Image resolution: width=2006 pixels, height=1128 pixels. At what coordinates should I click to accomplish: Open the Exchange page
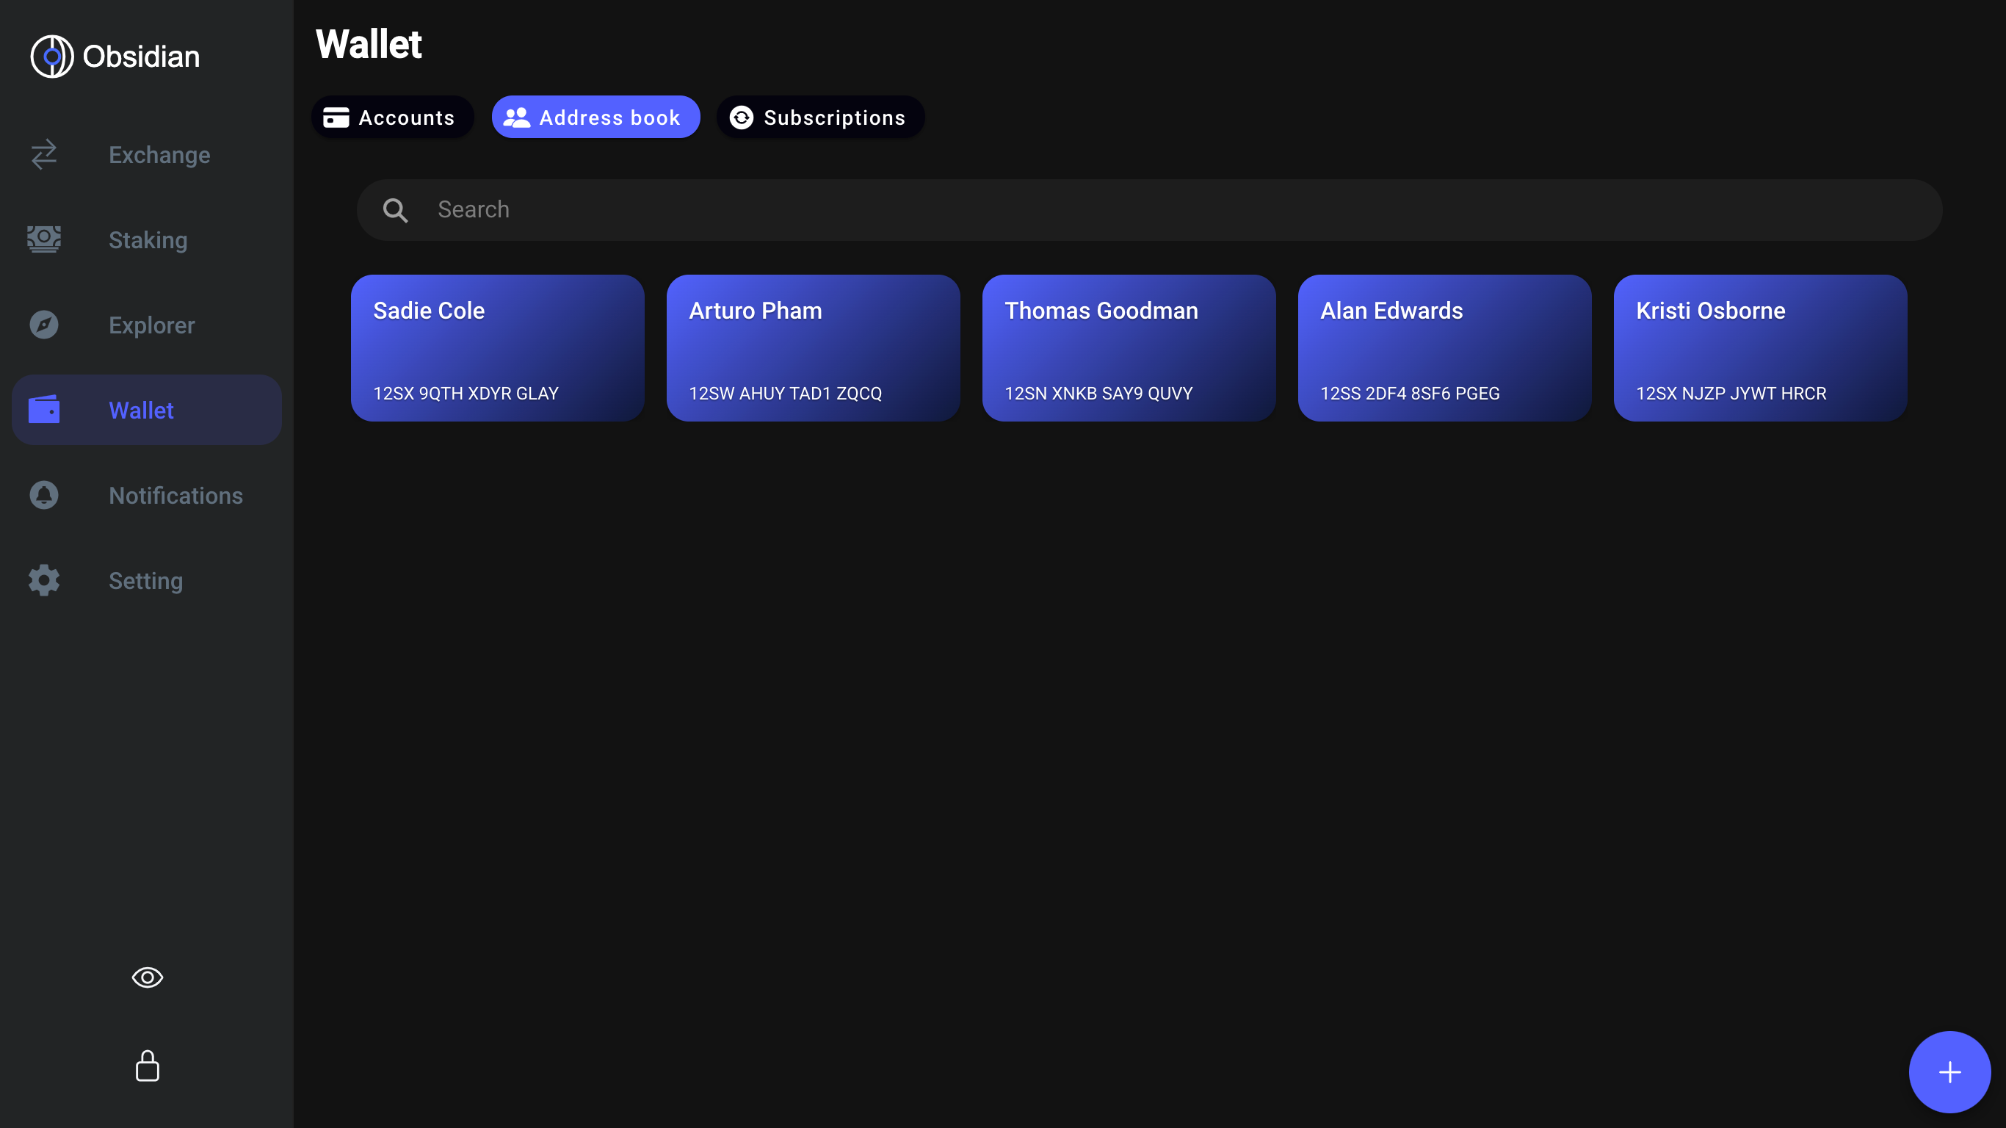(x=146, y=154)
